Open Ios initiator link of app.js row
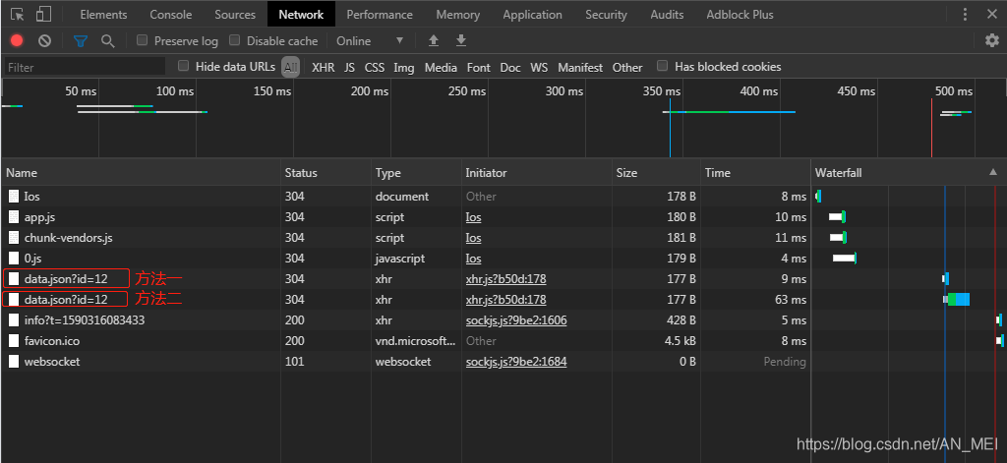Image resolution: width=1007 pixels, height=463 pixels. tap(473, 217)
